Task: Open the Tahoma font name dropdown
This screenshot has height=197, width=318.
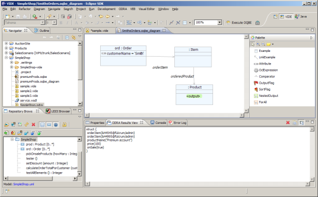Action: click(x=42, y=22)
